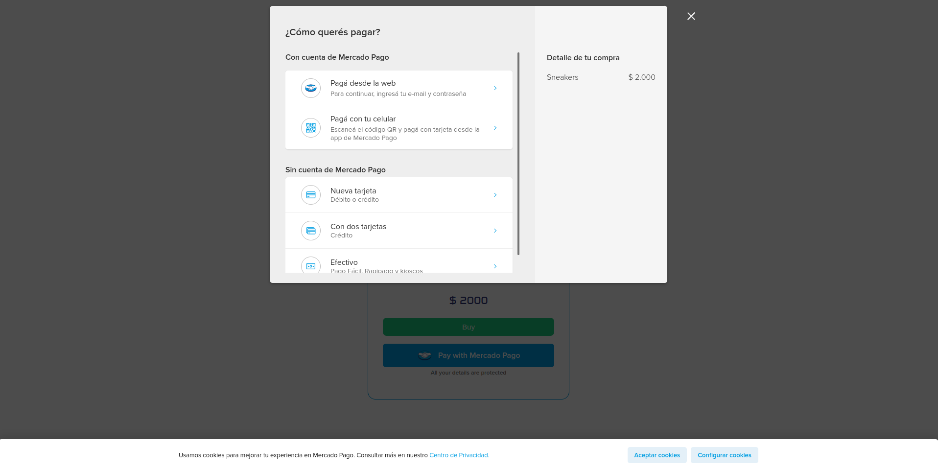
Task: Choose Con dos tarjetas payment method
Action: click(399, 231)
